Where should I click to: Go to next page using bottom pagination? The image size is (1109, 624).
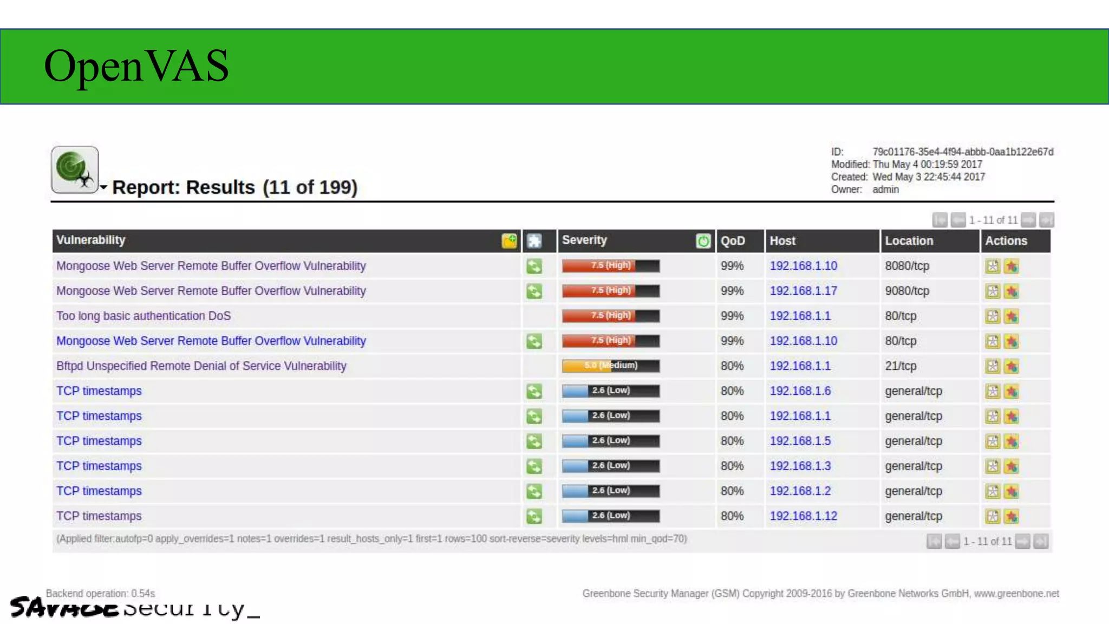1022,541
